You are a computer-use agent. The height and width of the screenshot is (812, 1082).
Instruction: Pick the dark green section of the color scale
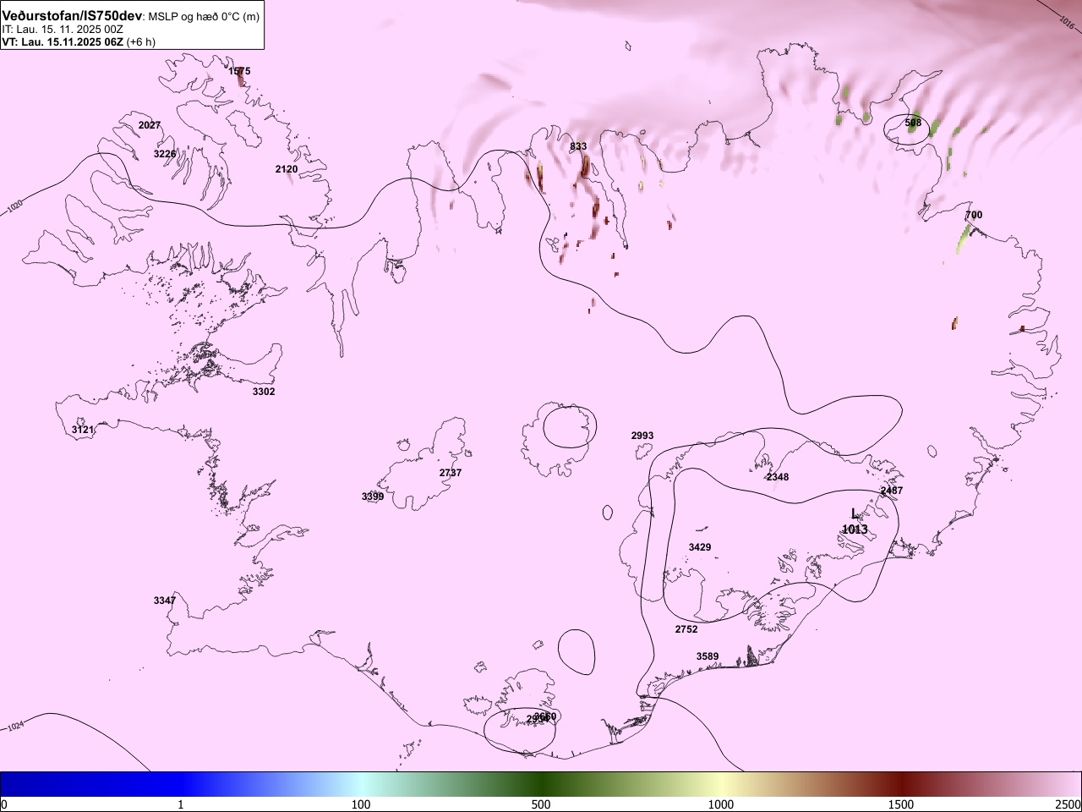(541, 784)
